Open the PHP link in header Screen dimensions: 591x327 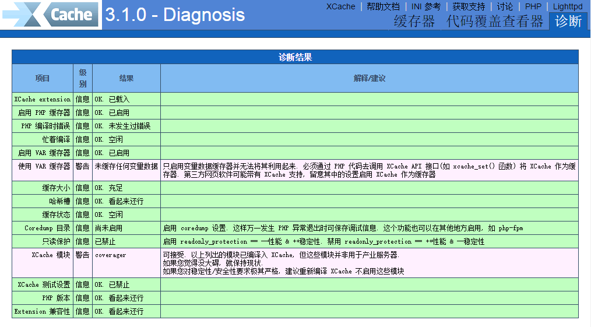coord(533,6)
